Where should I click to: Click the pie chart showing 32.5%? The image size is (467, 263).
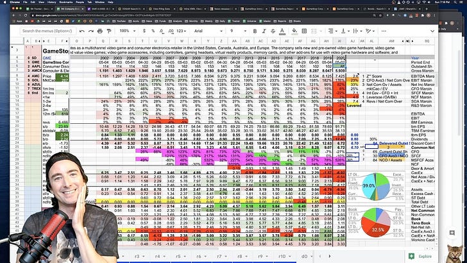[x=375, y=223]
